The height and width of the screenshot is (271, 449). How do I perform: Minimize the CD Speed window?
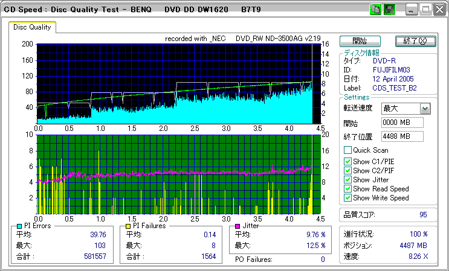tap(412, 10)
